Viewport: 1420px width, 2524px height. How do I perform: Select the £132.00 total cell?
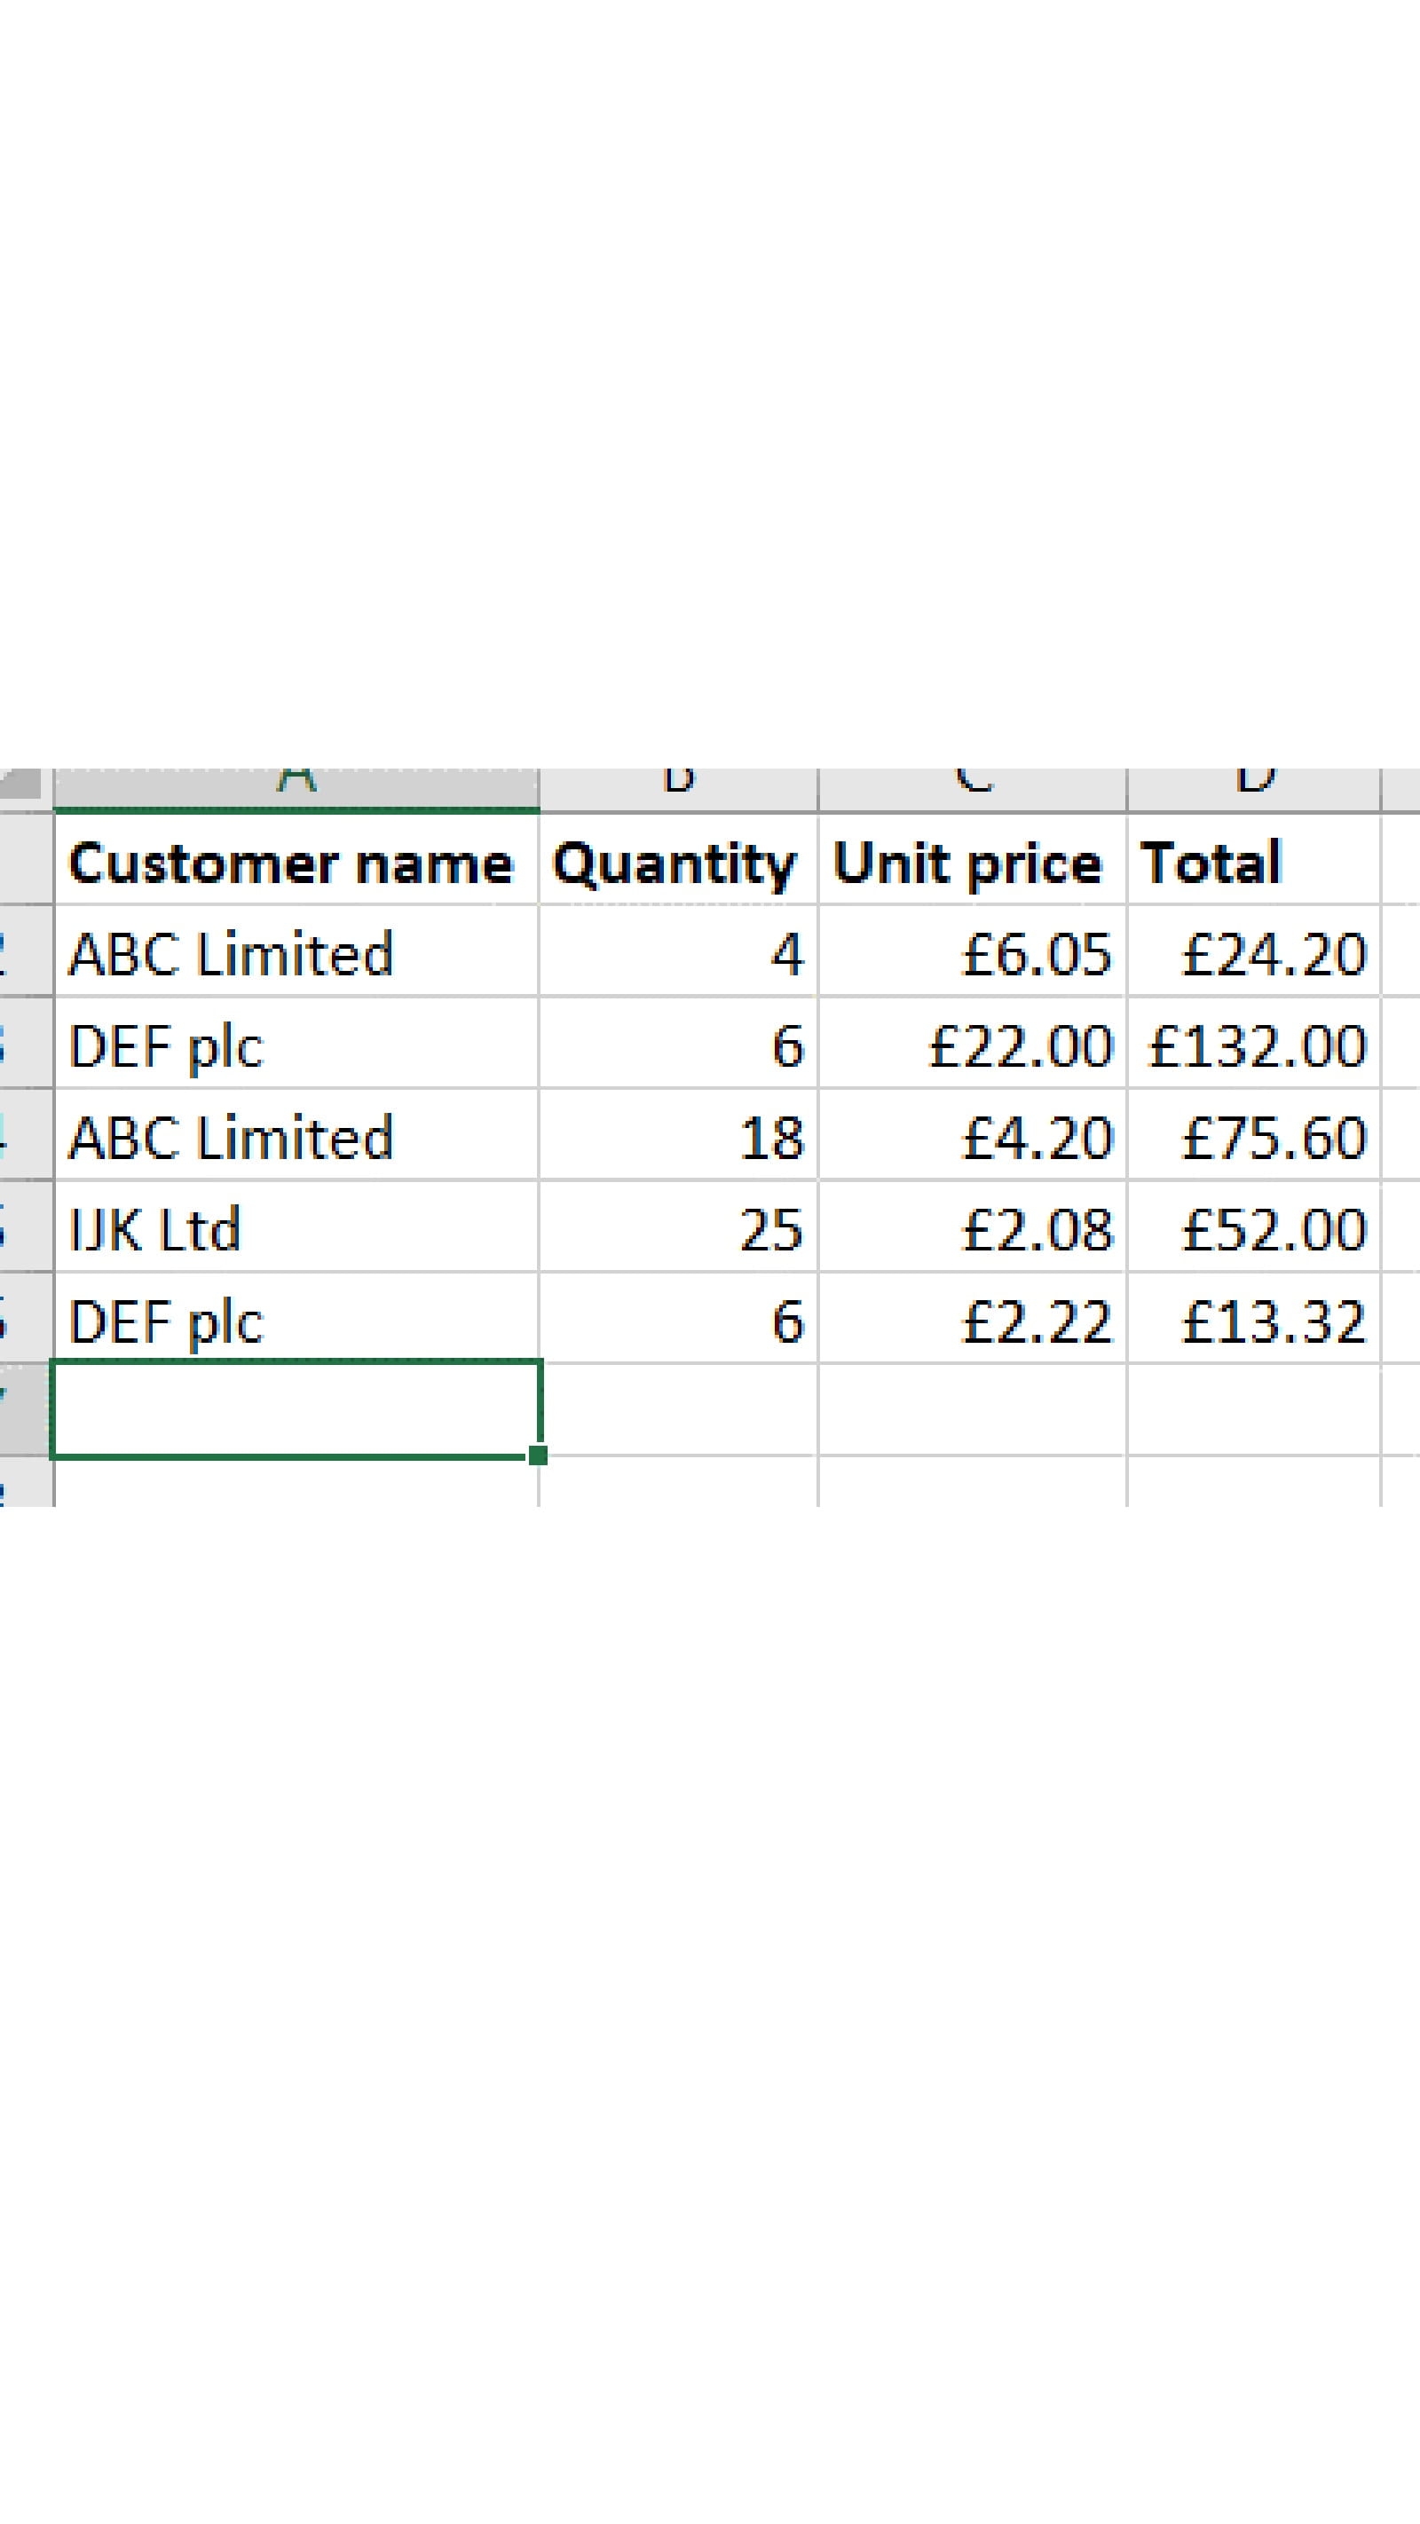1253,1045
